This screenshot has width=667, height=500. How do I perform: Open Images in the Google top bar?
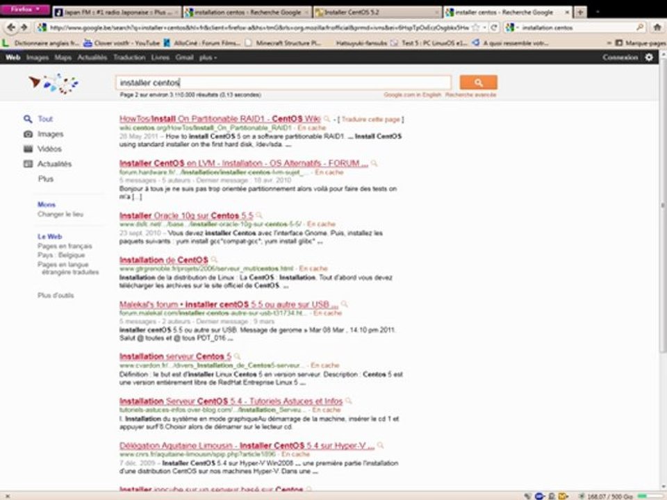coord(38,58)
